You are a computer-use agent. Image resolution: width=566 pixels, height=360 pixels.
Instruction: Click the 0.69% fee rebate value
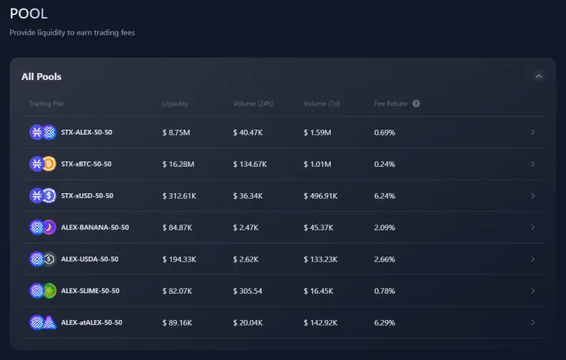coord(385,133)
